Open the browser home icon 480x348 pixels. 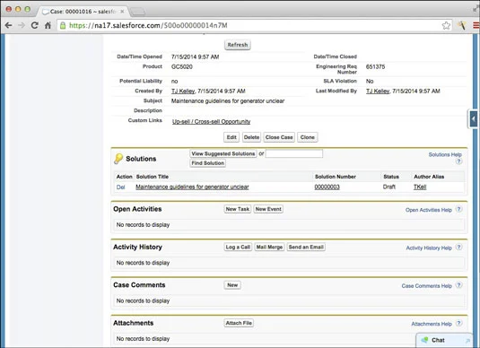[48, 25]
